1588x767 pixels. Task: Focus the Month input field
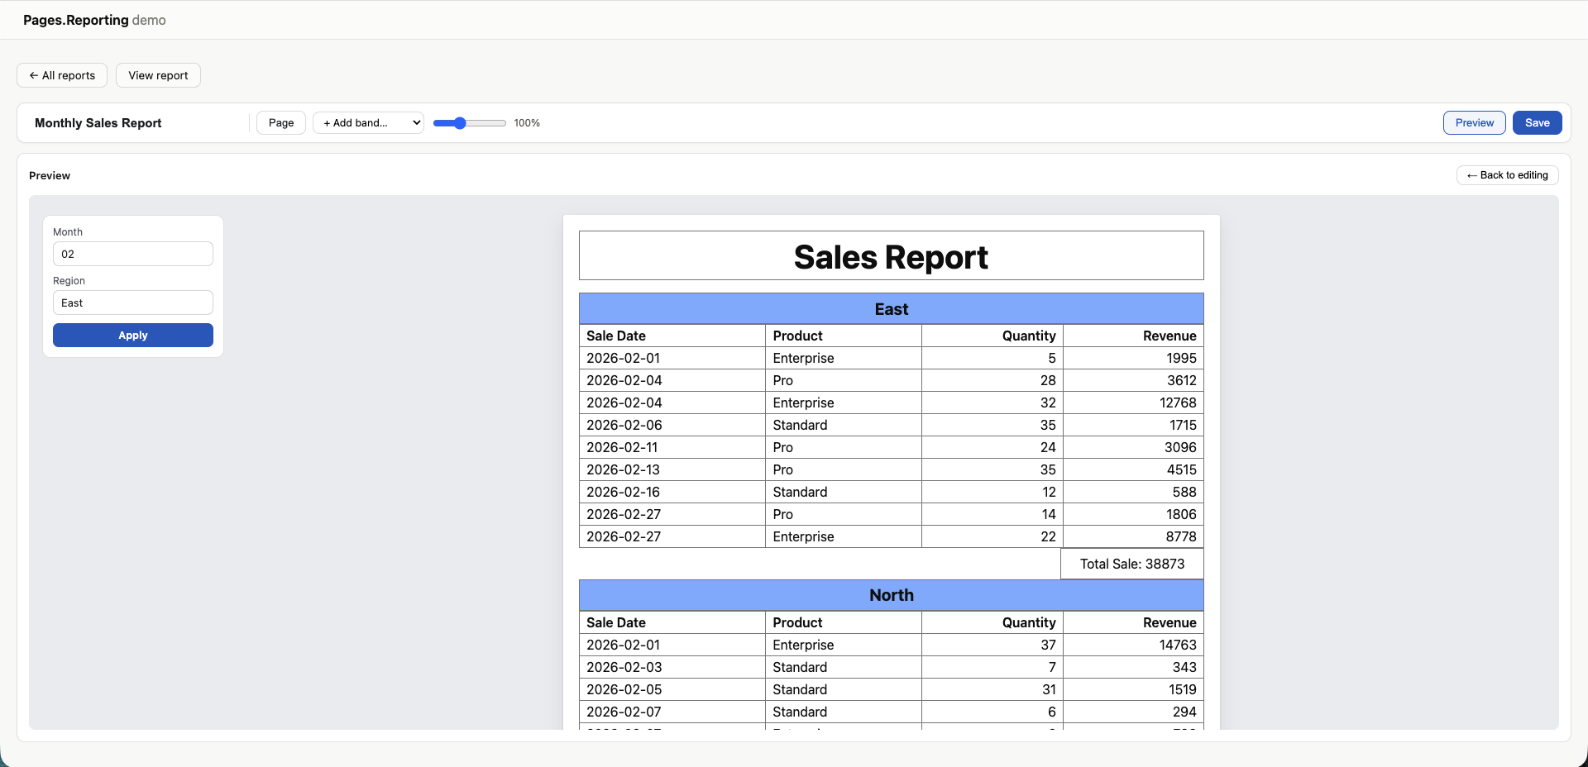133,254
